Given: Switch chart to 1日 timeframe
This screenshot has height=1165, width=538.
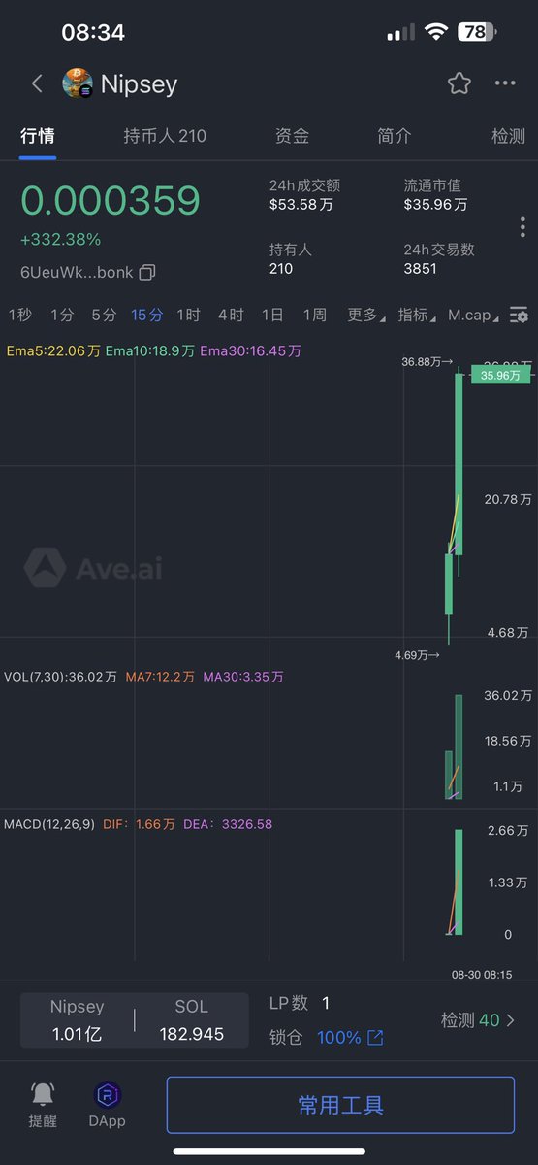Looking at the screenshot, I should pyautogui.click(x=272, y=315).
